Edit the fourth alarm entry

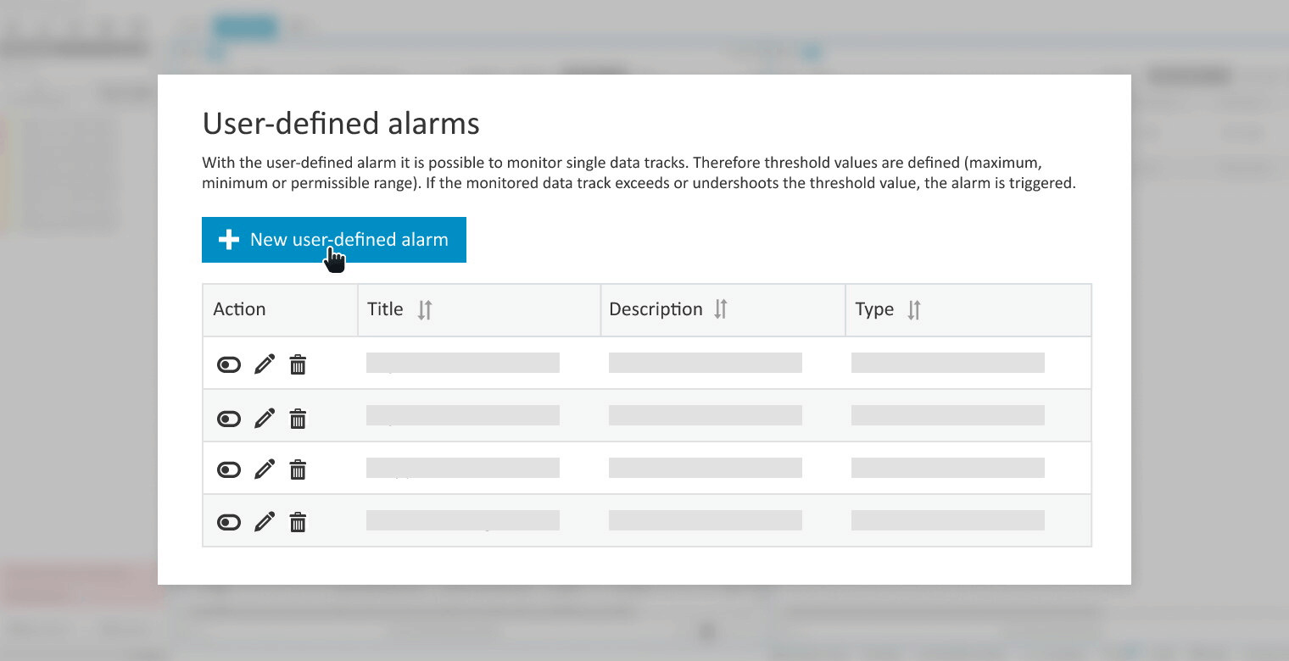coord(265,521)
